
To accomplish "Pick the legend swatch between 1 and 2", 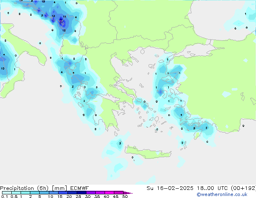I will pos(26,193).
